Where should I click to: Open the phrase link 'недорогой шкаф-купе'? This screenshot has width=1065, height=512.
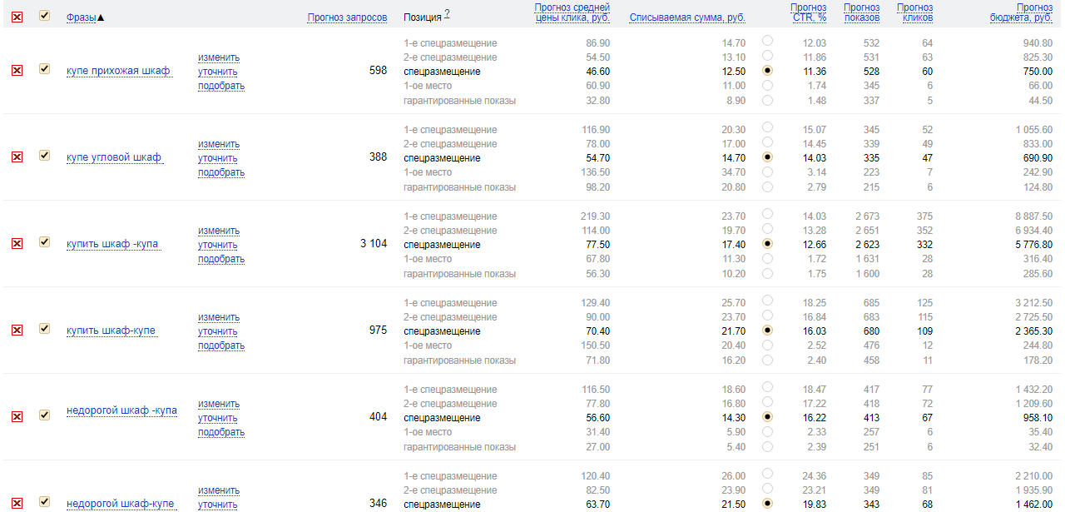[121, 505]
